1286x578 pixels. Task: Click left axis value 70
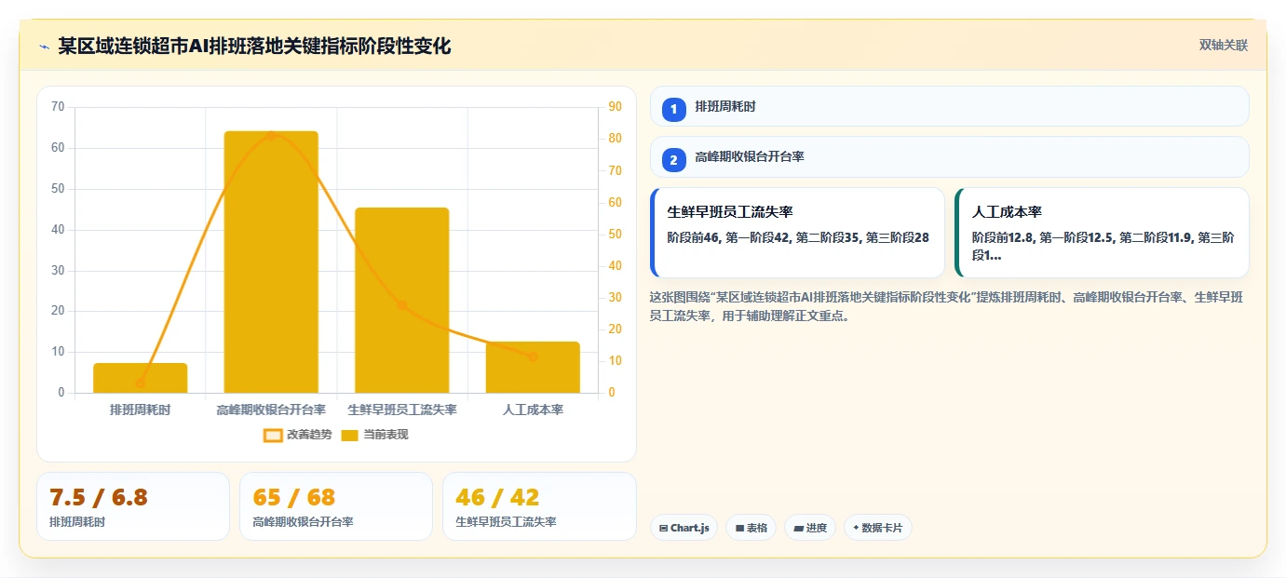point(58,107)
